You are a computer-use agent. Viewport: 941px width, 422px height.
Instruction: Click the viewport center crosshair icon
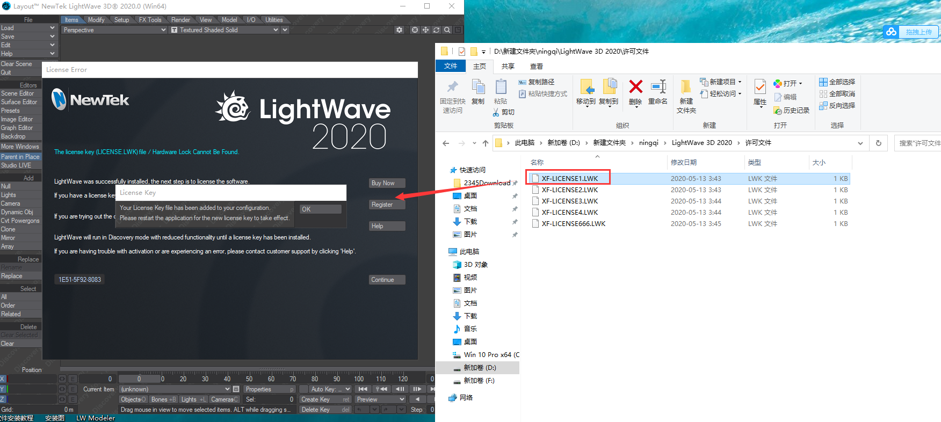pos(415,30)
